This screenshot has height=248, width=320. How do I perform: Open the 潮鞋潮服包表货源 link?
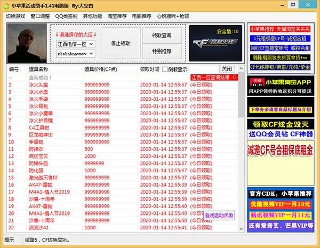280,58
